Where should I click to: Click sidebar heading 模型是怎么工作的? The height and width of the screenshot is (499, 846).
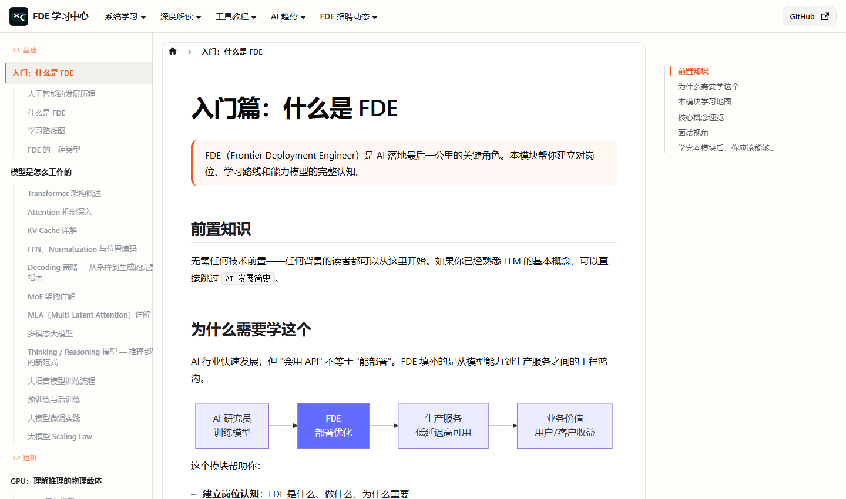[41, 172]
